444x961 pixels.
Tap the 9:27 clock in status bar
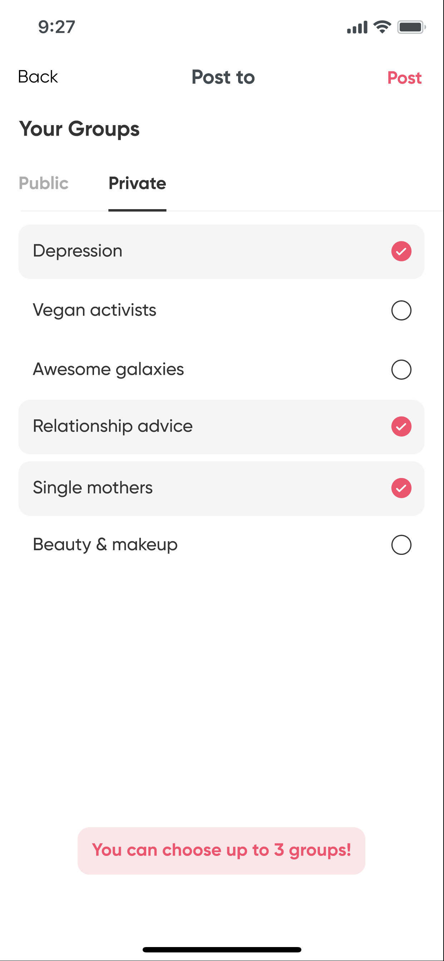[57, 27]
